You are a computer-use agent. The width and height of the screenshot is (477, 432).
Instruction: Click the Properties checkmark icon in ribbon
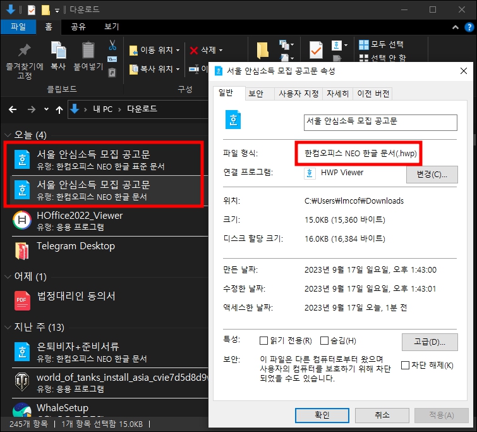(x=316, y=50)
